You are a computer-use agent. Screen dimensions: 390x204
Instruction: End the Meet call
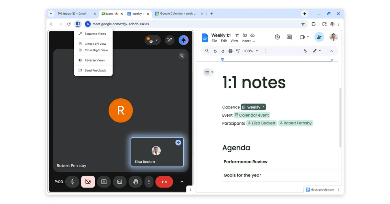164,182
